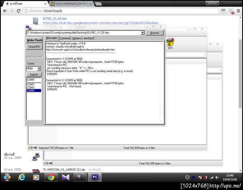Click the Browse button
This screenshot has width=243, height=190.
[155, 33]
